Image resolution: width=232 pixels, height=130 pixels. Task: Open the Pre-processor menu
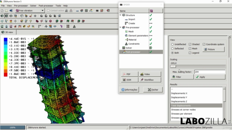[21, 6]
